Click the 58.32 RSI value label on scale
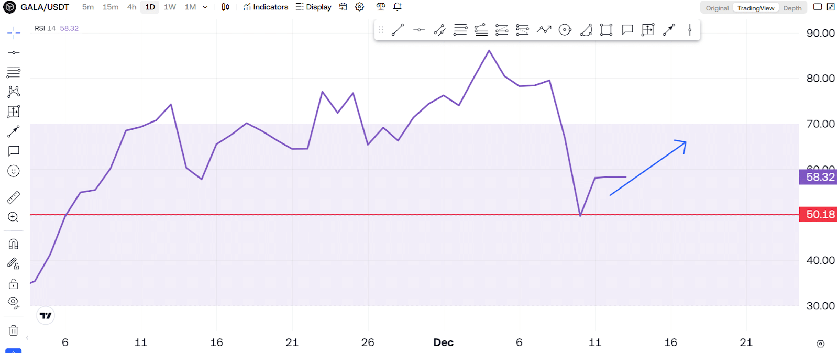Viewport: 838px width, 354px height. click(818, 177)
